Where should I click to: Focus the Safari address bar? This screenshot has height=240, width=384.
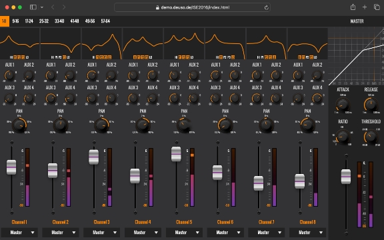(x=192, y=7)
